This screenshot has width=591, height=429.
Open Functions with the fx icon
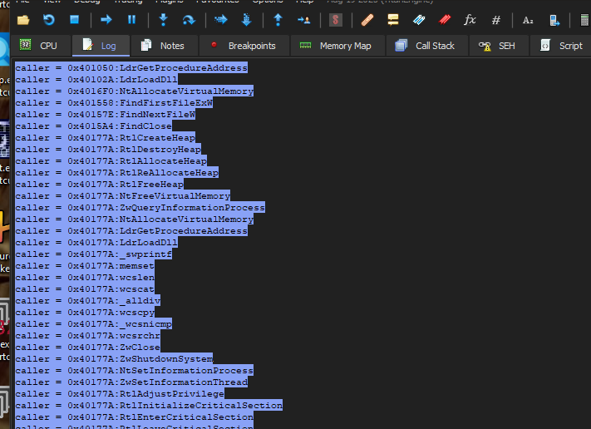(x=470, y=20)
